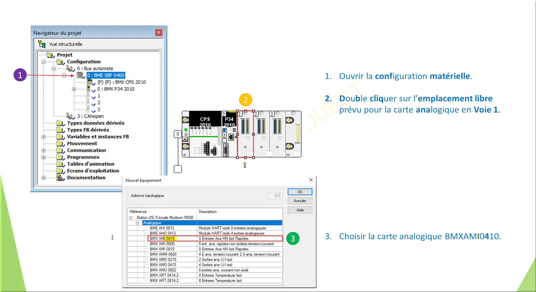Click the Mouvement folder icon
536x292 pixels.
coord(61,143)
